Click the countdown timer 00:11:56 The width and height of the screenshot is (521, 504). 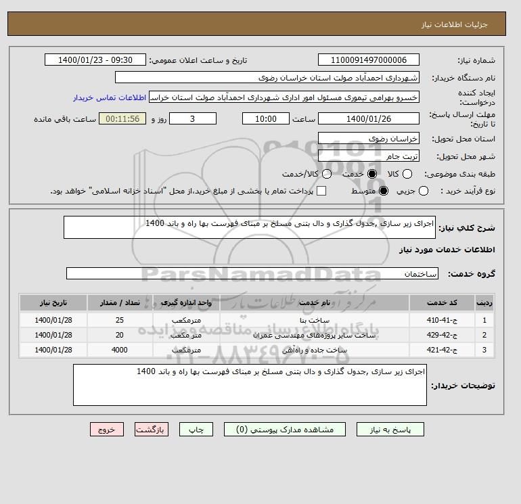(x=122, y=118)
